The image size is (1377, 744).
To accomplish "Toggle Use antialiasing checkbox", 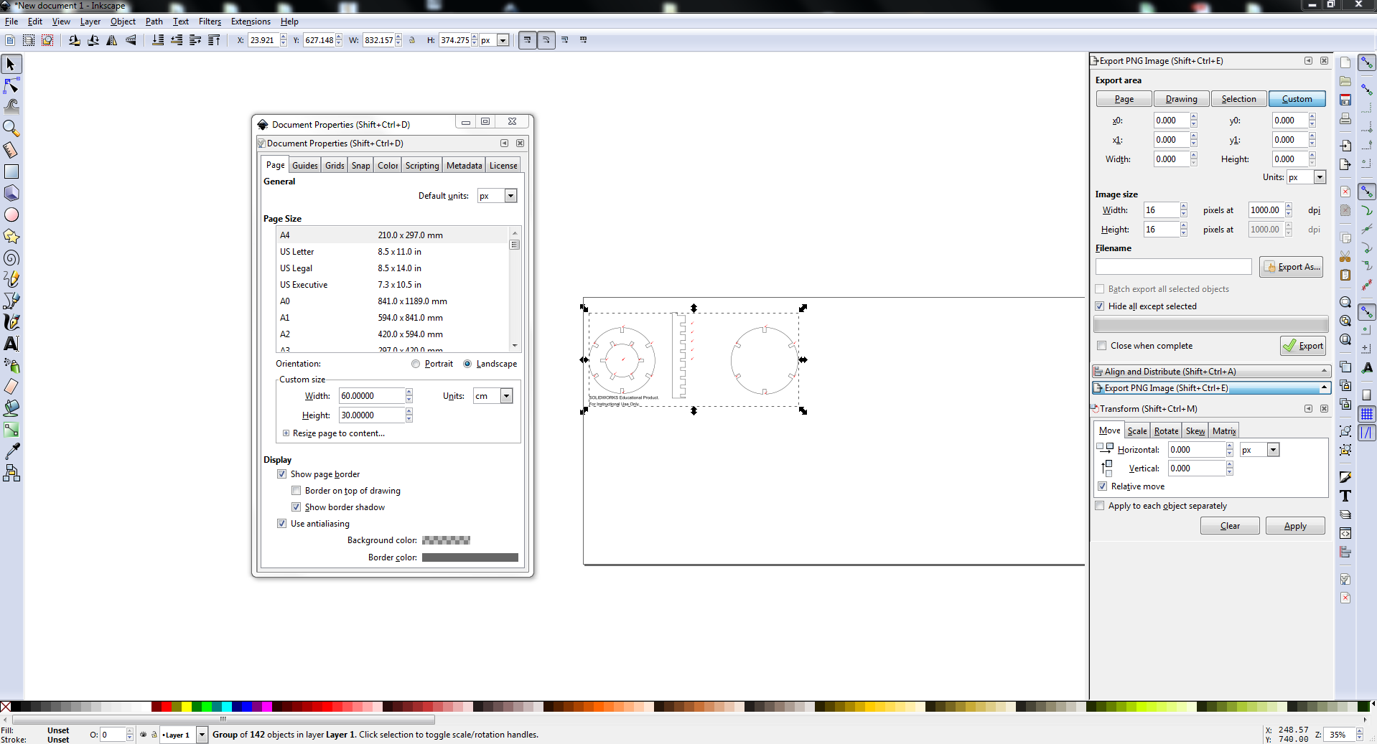I will [x=282, y=524].
